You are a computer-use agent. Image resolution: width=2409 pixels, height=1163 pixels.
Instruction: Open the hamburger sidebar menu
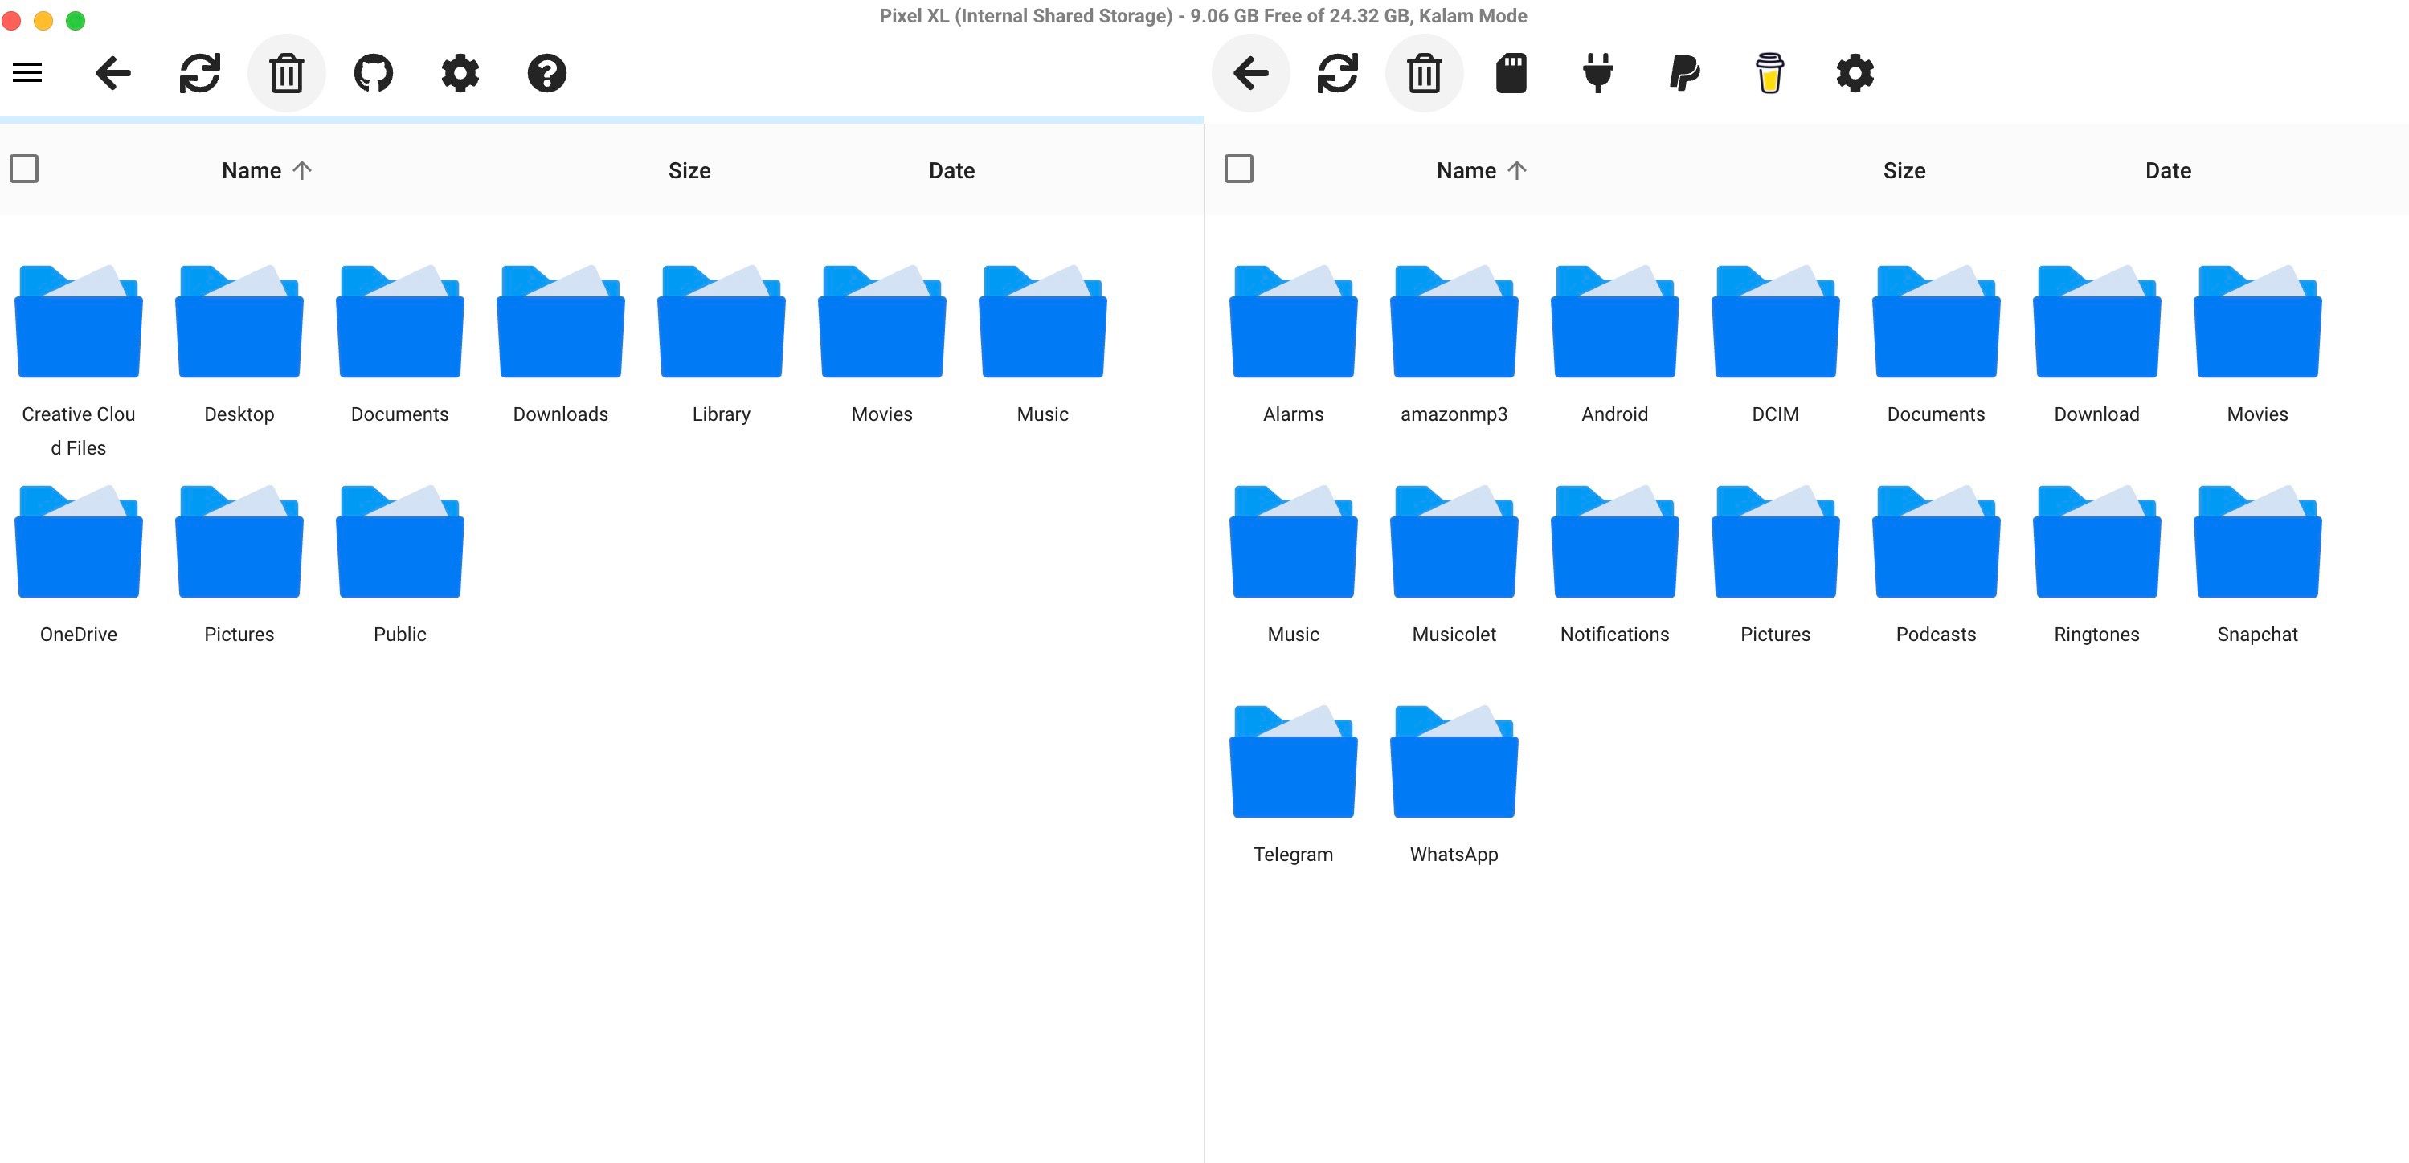27,72
